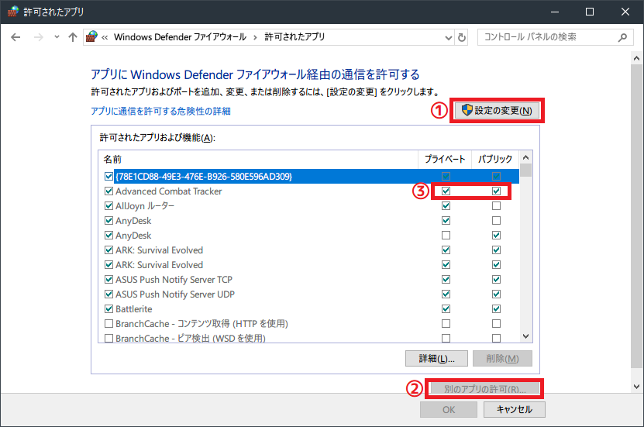Click the 許可されたアプリ breadcrumb segment
Viewport: 644px width, 427px height.
(294, 37)
